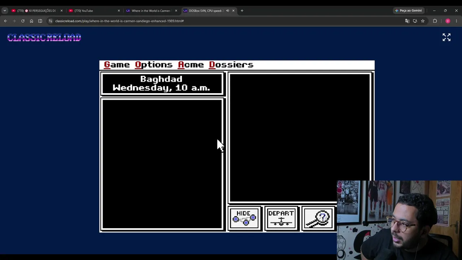The image size is (462, 260).
Task: View site information icon in address bar
Action: coord(51,21)
